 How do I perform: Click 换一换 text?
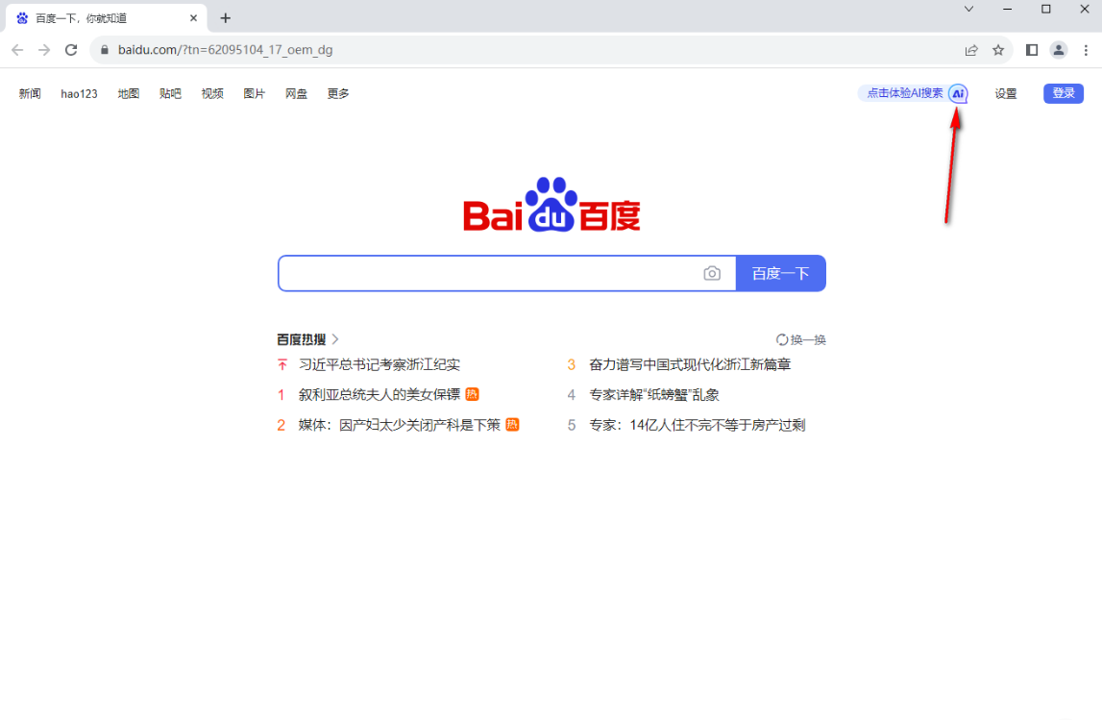click(x=808, y=339)
